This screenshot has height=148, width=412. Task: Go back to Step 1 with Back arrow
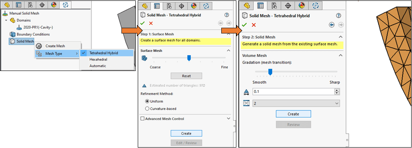pos(332,25)
